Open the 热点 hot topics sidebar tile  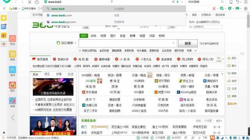click(x=12, y=40)
